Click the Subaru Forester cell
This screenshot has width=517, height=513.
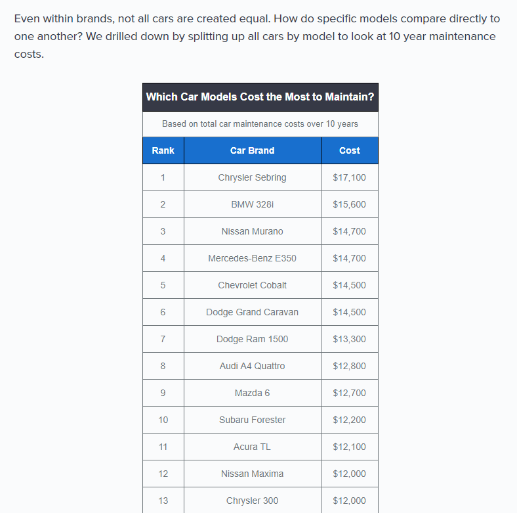pos(252,420)
